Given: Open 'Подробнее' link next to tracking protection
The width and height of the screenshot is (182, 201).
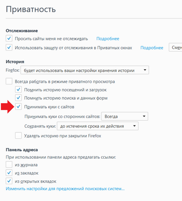Looking at the screenshot, I should pyautogui.click(x=152, y=48).
